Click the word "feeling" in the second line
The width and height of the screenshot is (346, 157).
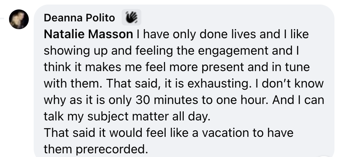click(154, 51)
